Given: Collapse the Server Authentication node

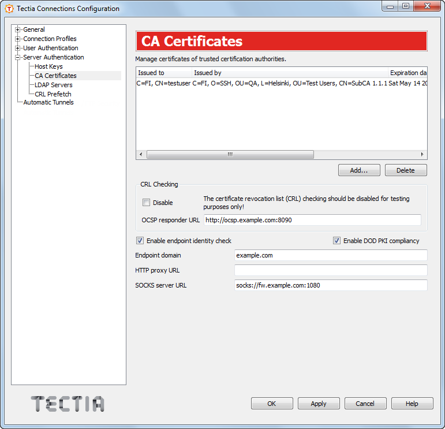Looking at the screenshot, I should pos(17,57).
